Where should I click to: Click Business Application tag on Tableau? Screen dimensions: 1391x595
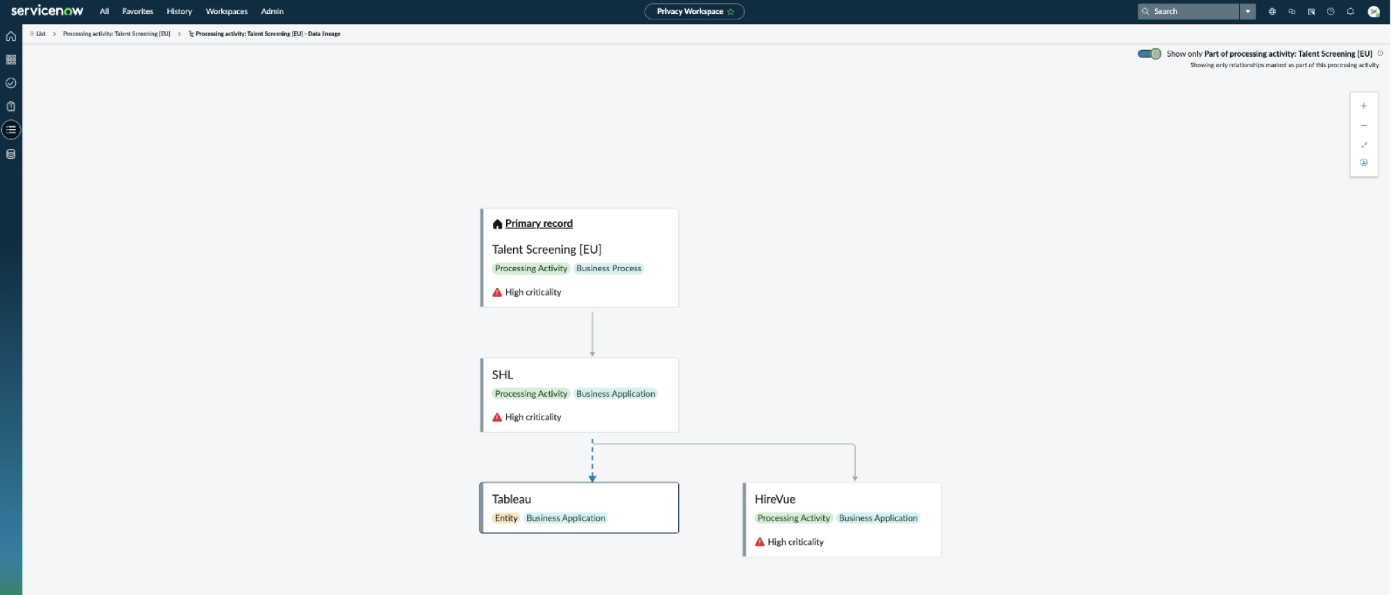(x=565, y=518)
